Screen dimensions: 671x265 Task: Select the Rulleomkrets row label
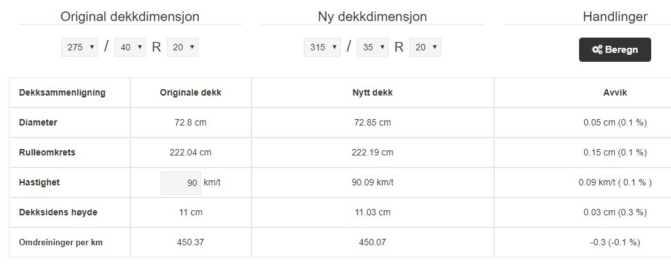(x=47, y=152)
